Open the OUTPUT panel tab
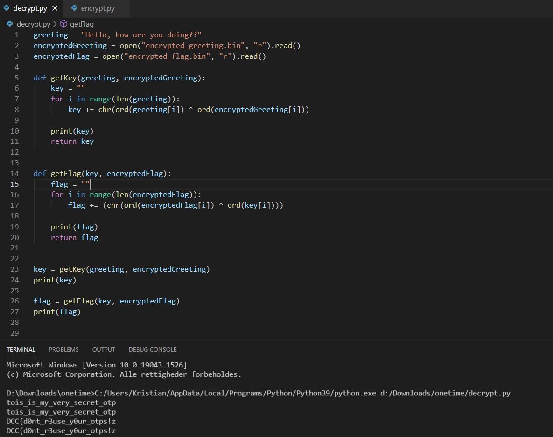Image resolution: width=553 pixels, height=437 pixels. coord(104,350)
